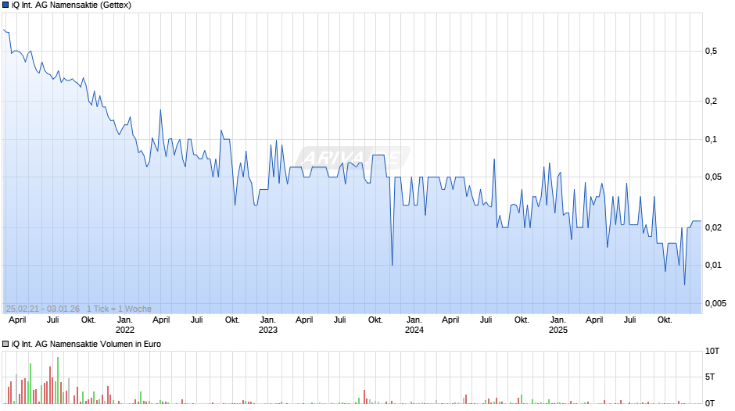
Task: Click the tallest green volume bar in mid-2021
Action: [x=58, y=380]
